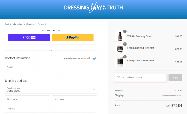Click the Wrinkle Recovery Serum thumbnail

coord(120,36)
